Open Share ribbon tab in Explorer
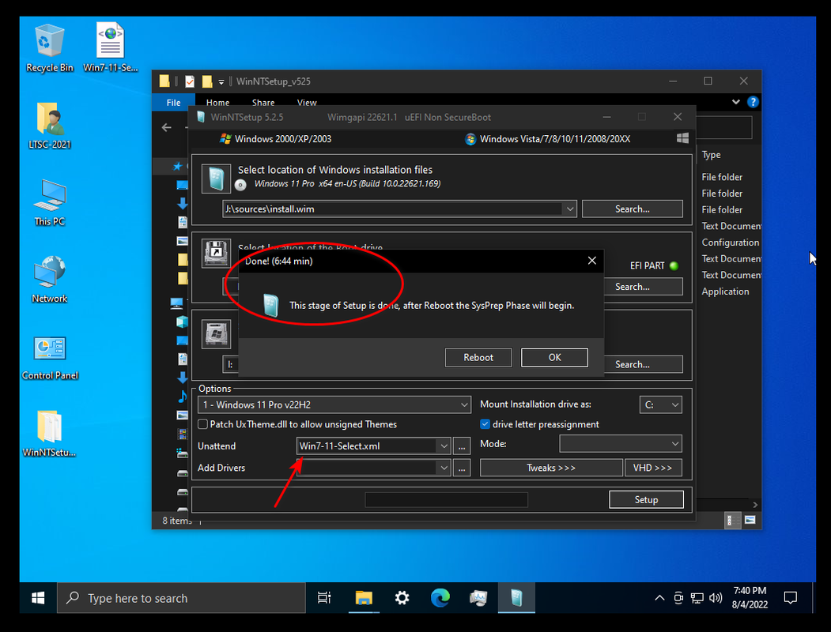Image resolution: width=831 pixels, height=632 pixels. pyautogui.click(x=263, y=103)
